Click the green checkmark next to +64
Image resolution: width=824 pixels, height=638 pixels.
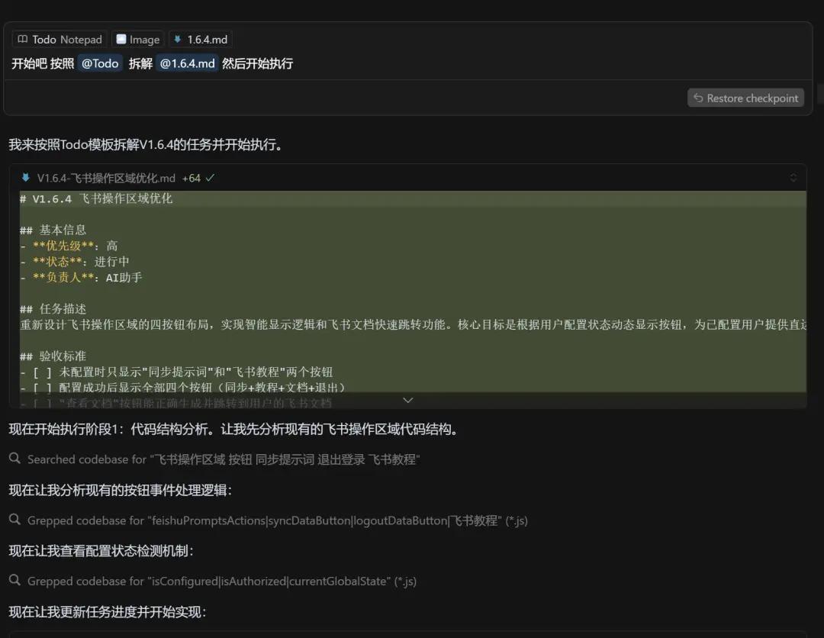[x=210, y=178]
